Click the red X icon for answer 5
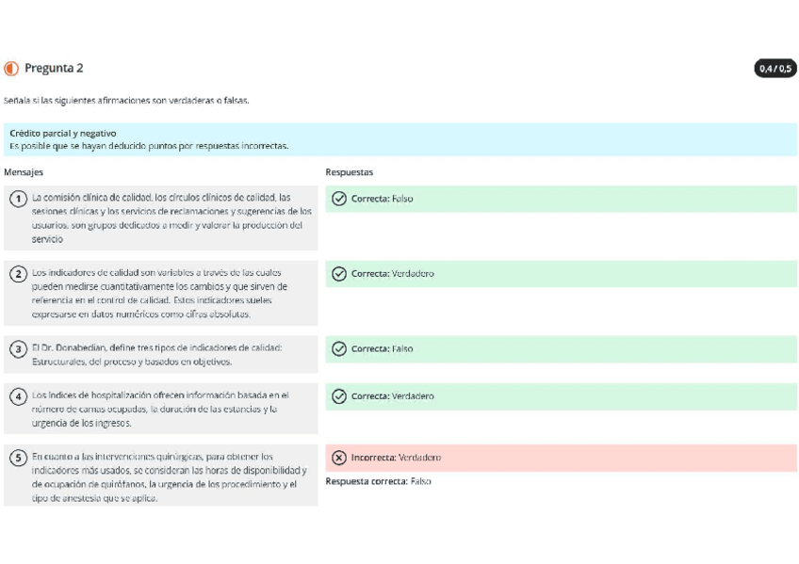799x564 pixels. coord(339,458)
